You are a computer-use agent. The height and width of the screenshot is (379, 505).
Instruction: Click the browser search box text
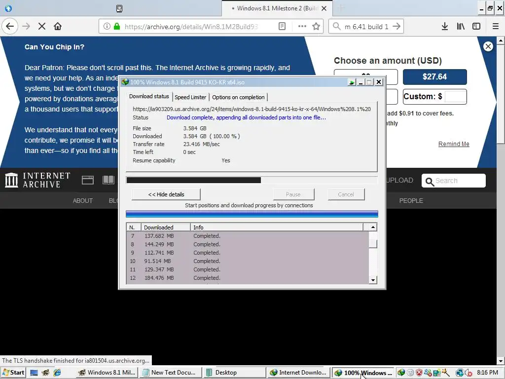point(366,27)
